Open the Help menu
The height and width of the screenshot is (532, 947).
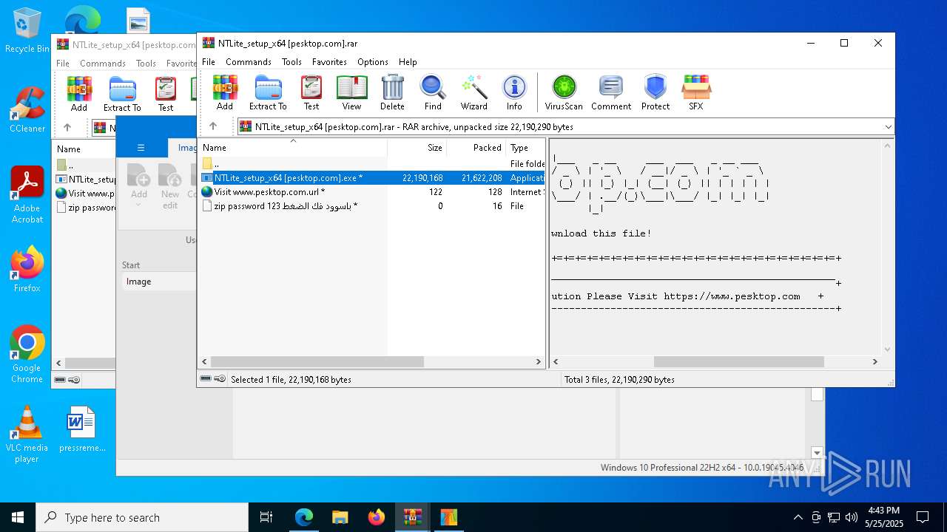coord(408,62)
